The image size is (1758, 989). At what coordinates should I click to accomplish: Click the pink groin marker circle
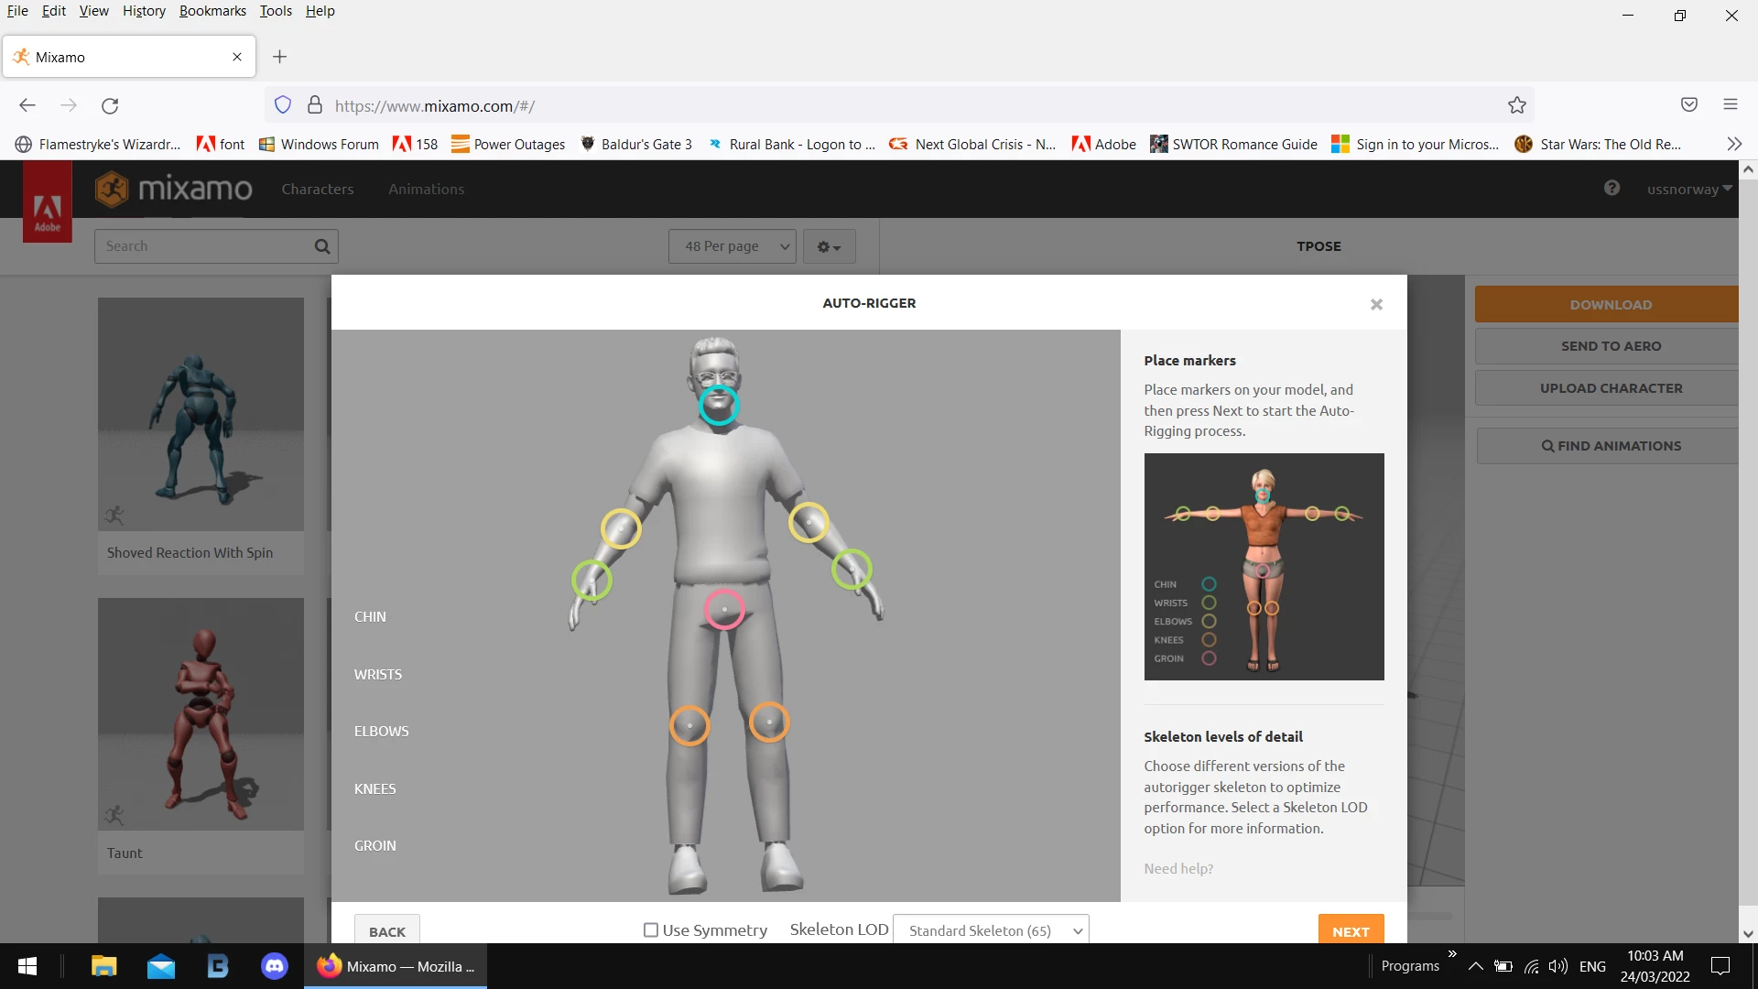click(x=724, y=610)
